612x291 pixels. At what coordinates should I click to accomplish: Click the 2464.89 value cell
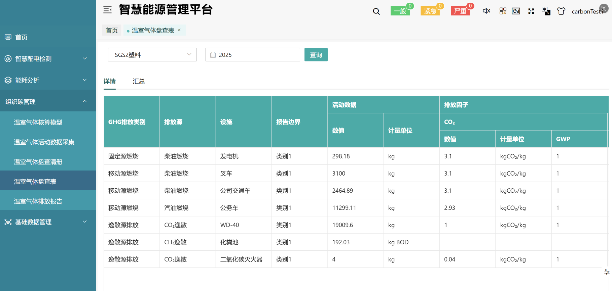point(356,191)
